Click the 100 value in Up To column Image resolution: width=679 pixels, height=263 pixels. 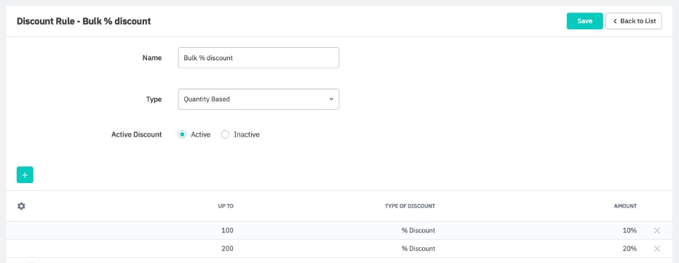pos(227,230)
